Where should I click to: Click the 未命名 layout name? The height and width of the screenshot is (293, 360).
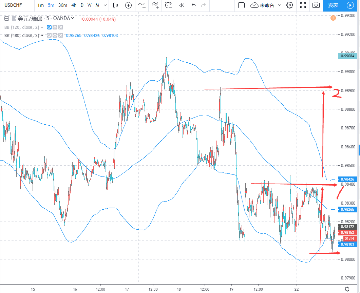coord(267,5)
